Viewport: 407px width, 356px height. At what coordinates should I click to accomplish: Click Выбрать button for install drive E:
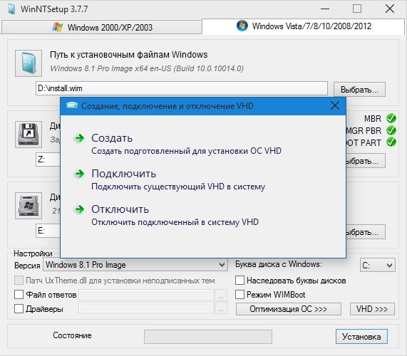[x=366, y=232]
